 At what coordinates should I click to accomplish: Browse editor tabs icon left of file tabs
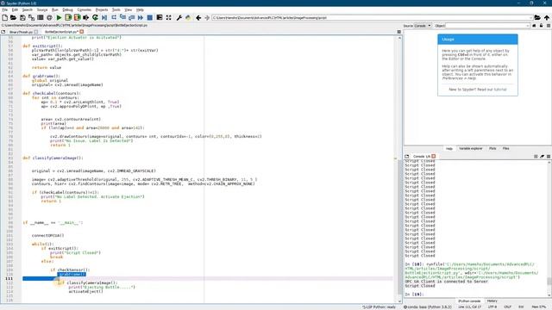[x=3, y=32]
